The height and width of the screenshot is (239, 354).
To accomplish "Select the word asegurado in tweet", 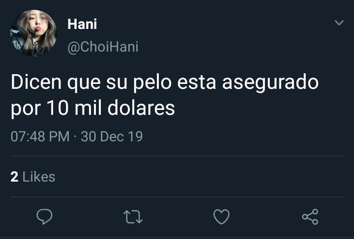I will click(270, 83).
